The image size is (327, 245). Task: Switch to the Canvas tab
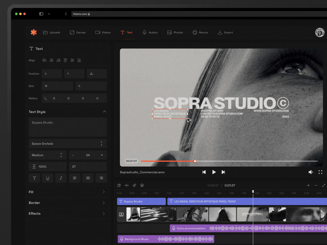(x=77, y=32)
